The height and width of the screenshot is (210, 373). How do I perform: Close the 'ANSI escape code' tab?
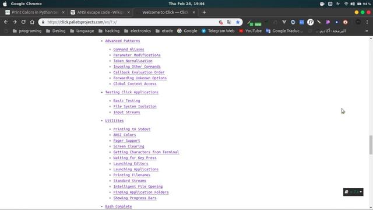tap(128, 12)
